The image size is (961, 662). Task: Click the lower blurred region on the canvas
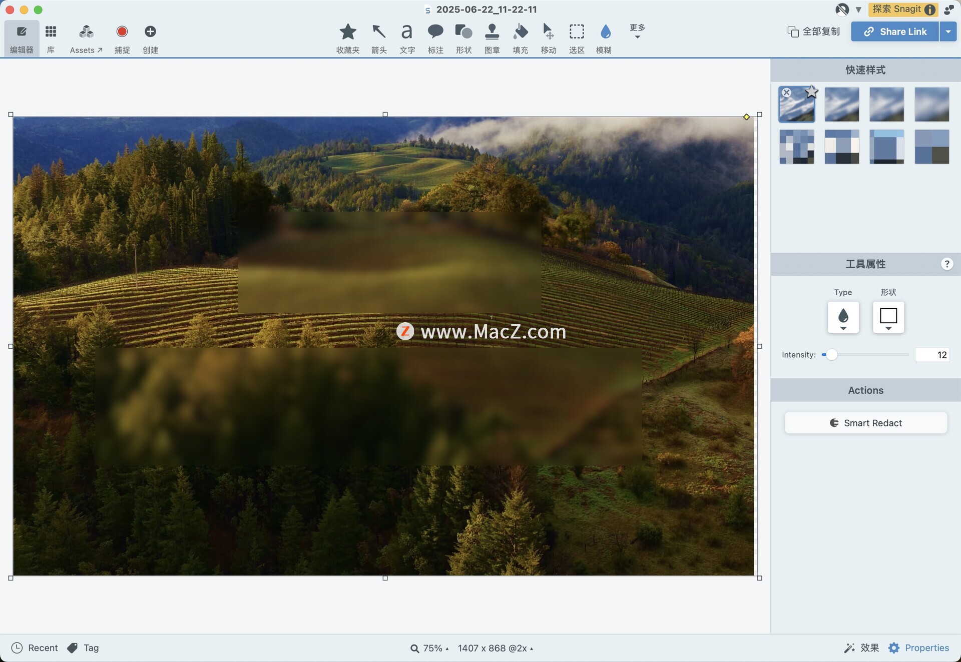[368, 407]
